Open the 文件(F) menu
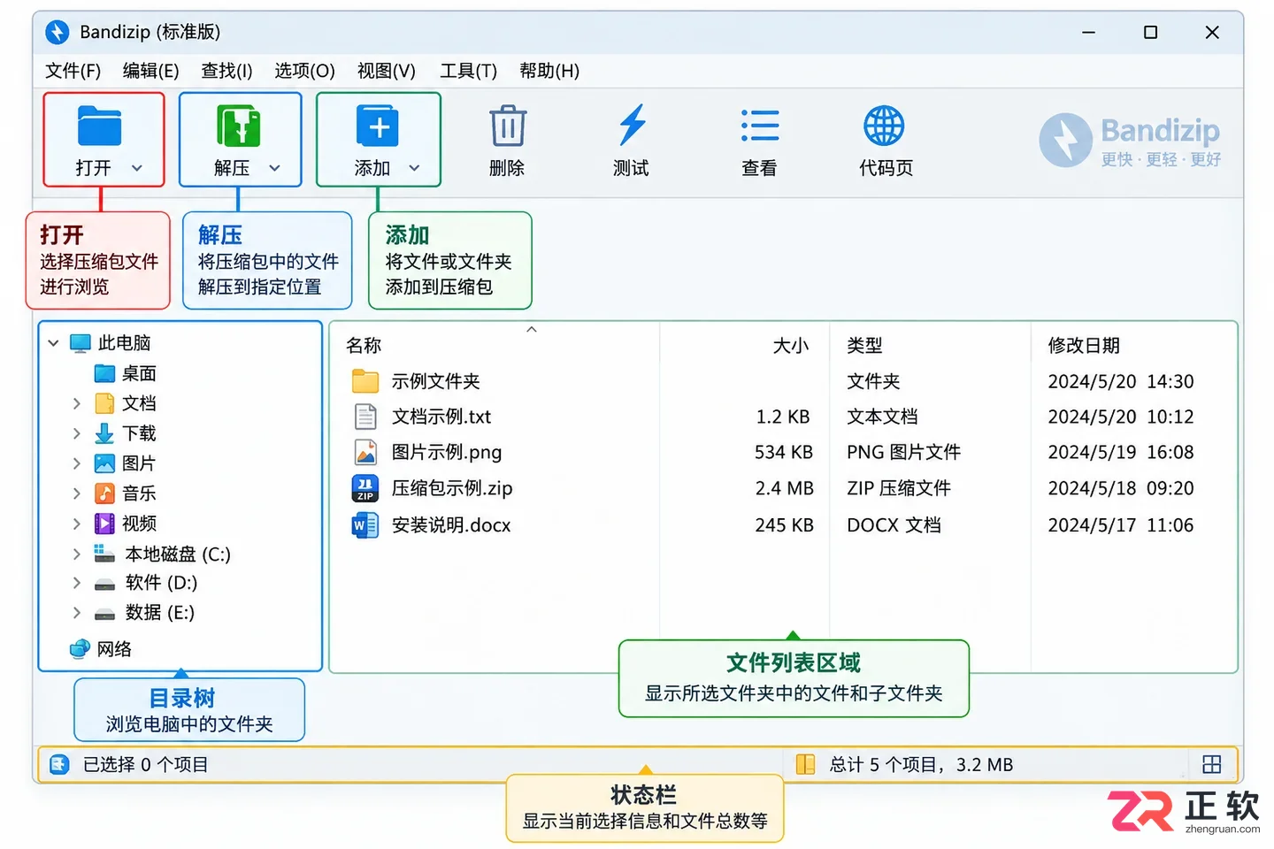1274x849 pixels. coord(73,71)
